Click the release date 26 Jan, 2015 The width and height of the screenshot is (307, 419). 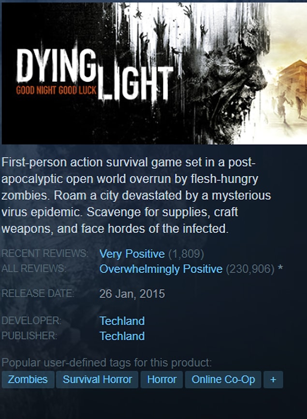click(x=132, y=294)
